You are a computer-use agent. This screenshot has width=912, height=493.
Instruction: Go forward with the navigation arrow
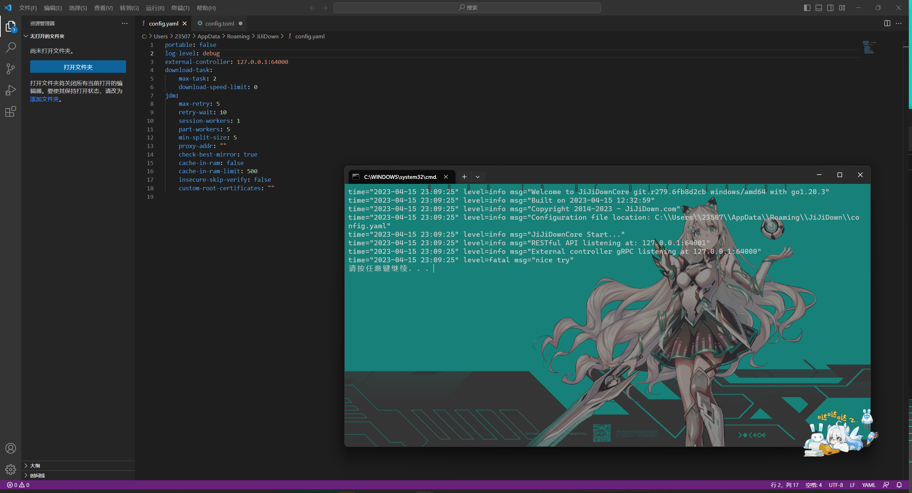tap(324, 8)
